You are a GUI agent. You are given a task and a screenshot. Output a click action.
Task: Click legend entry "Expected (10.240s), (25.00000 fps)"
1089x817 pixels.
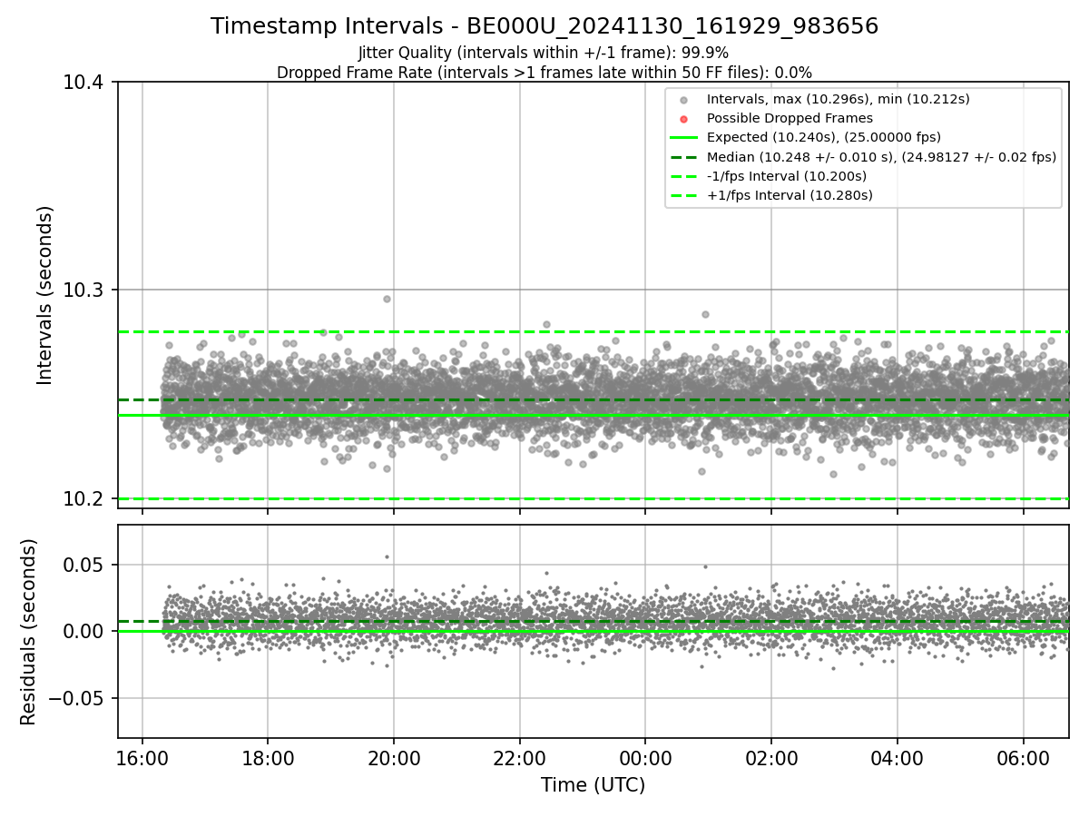824,137
